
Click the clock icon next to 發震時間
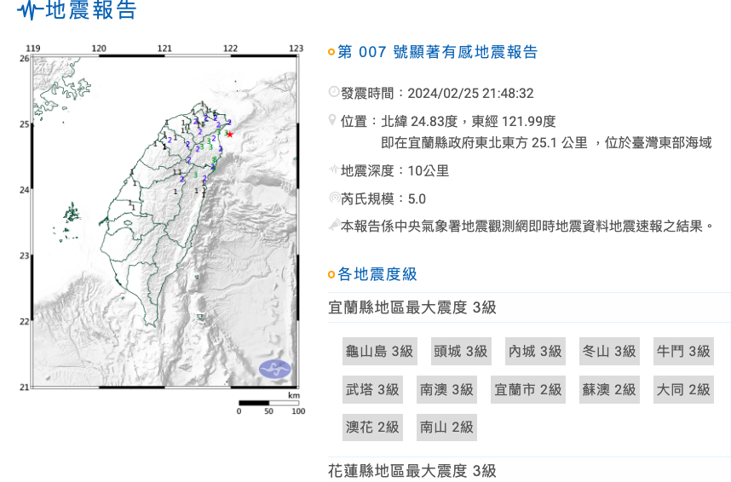tap(334, 92)
